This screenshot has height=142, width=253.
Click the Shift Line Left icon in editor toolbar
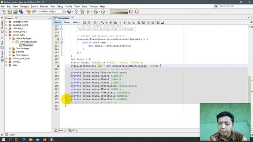tap(139, 22)
